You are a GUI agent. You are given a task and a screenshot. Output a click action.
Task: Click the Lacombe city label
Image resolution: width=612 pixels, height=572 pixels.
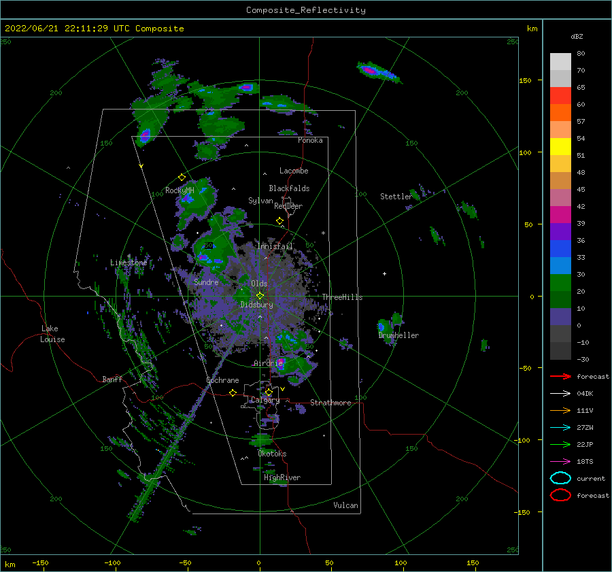coord(294,171)
